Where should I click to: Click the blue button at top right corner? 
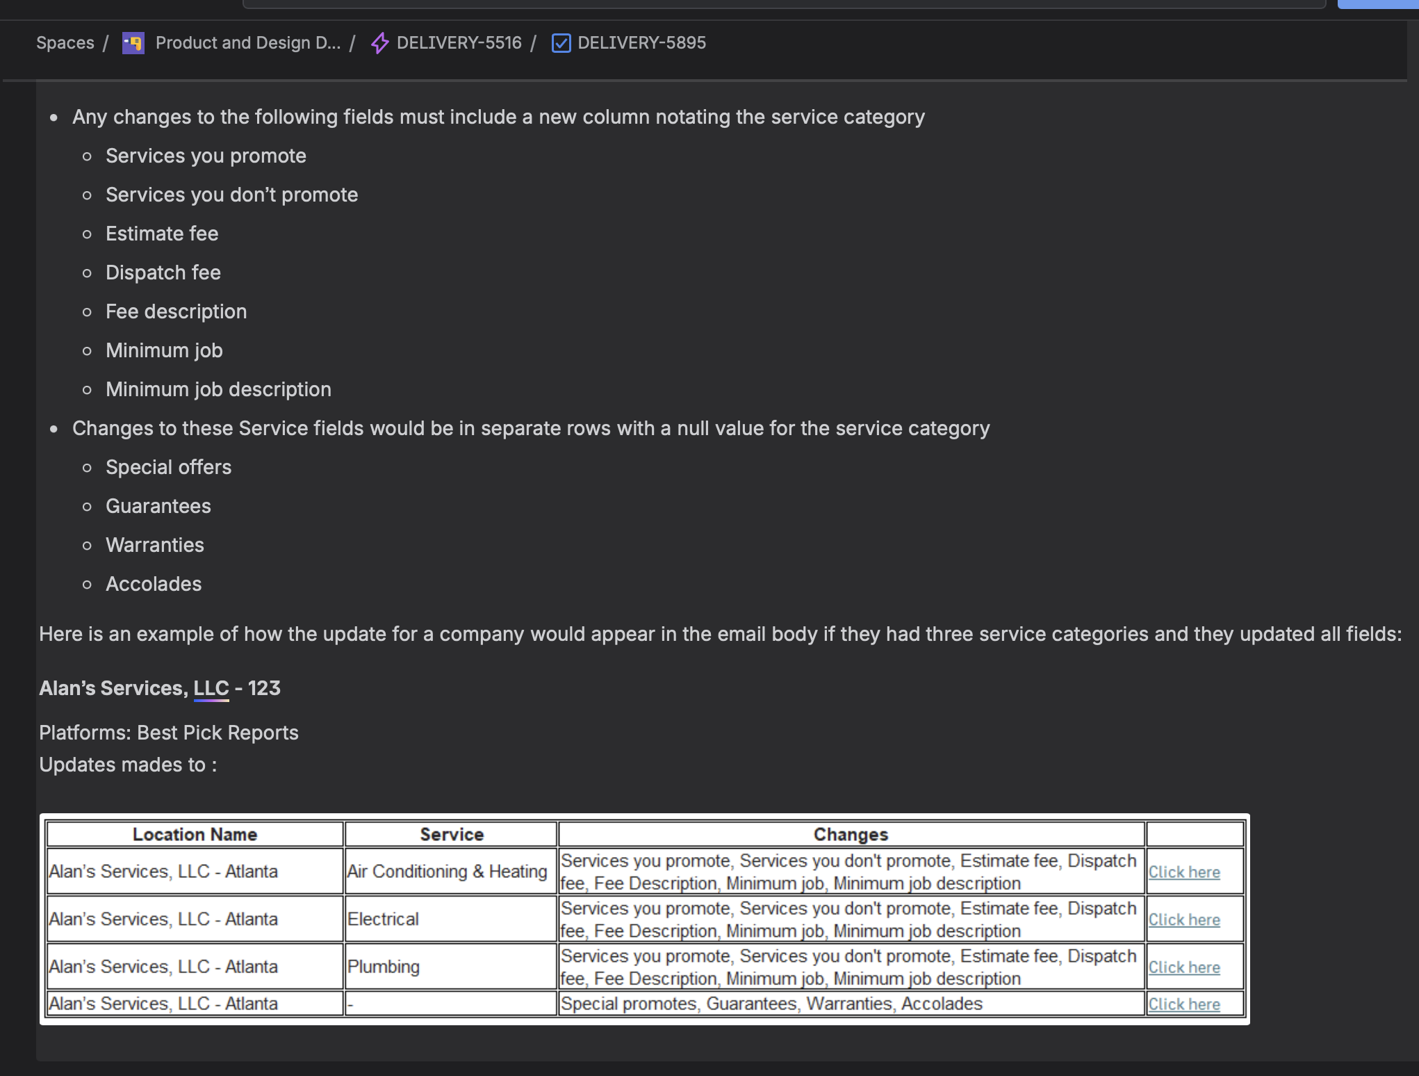(x=1378, y=4)
